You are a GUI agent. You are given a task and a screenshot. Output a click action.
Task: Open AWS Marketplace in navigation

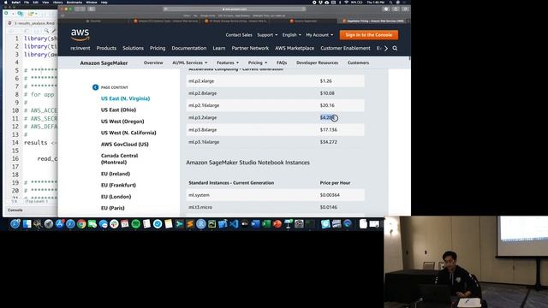pos(295,48)
